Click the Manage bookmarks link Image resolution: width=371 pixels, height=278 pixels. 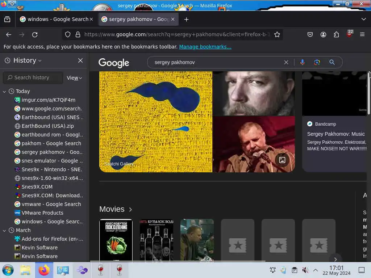tap(205, 47)
